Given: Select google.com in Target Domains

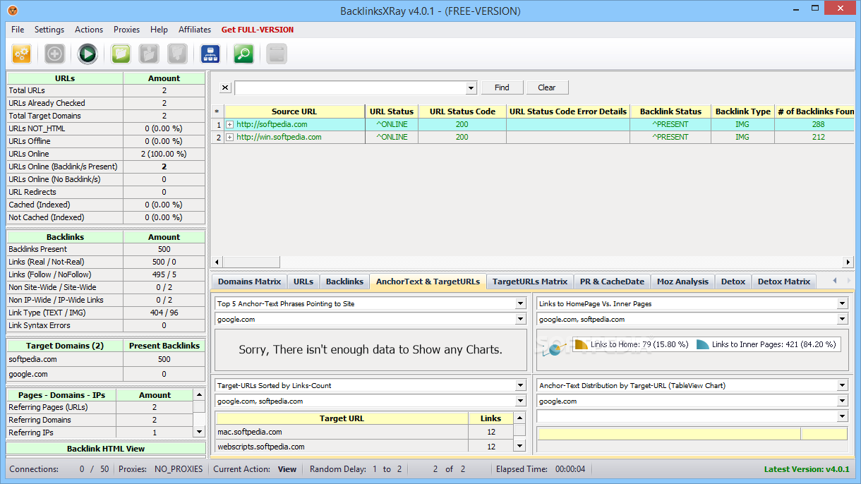Looking at the screenshot, I should [x=65, y=374].
